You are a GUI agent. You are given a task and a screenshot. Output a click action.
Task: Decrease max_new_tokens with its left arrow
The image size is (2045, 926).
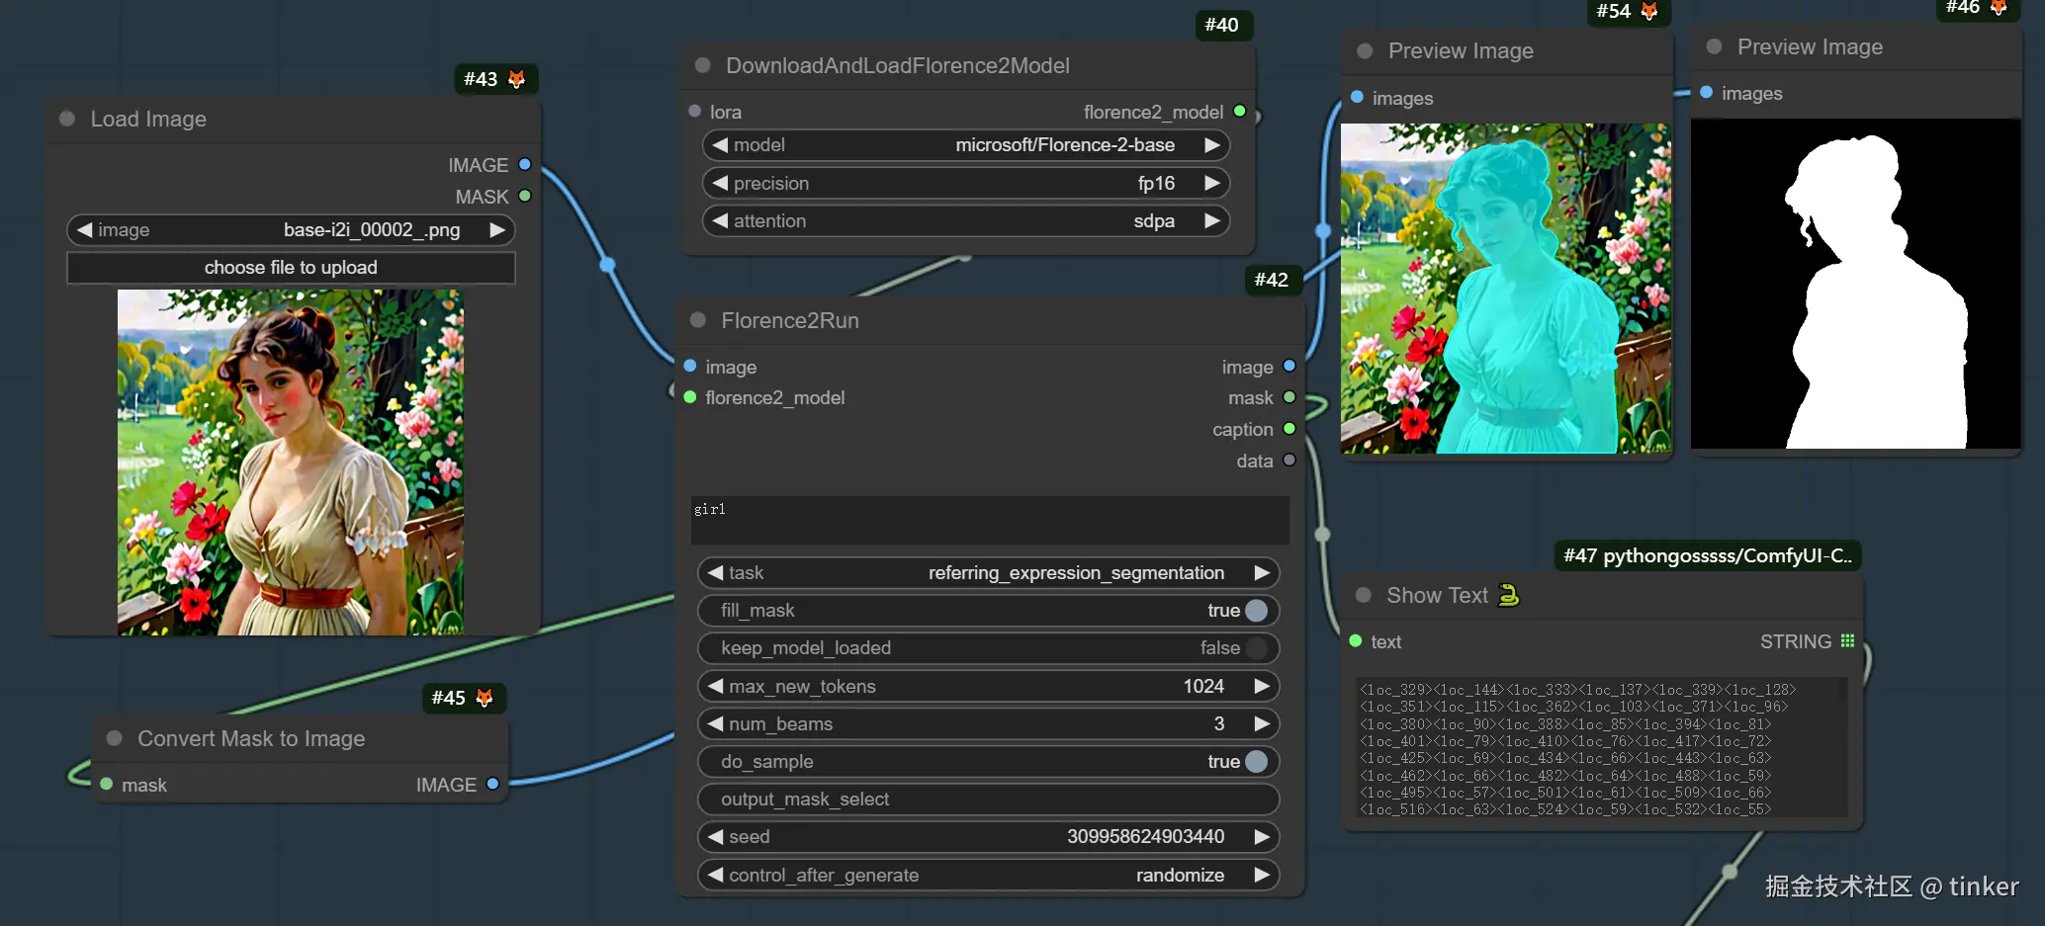pyautogui.click(x=715, y=686)
